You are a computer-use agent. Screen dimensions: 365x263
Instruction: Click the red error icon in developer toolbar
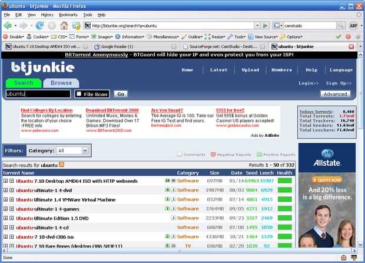coord(349,37)
